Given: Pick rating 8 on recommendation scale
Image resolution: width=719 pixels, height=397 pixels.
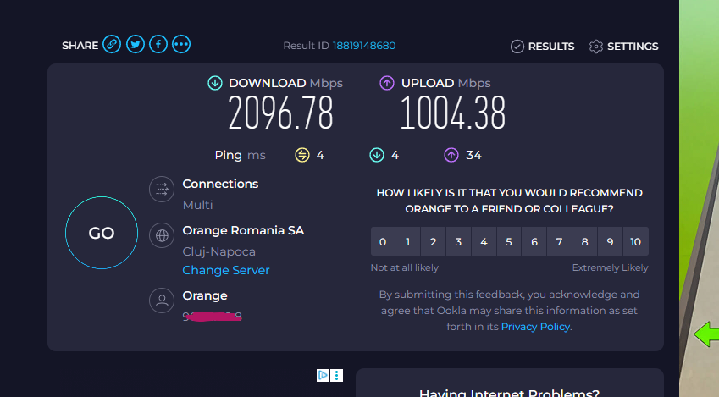Looking at the screenshot, I should (584, 242).
